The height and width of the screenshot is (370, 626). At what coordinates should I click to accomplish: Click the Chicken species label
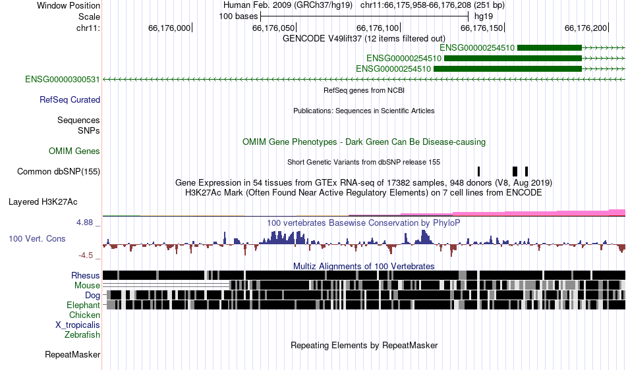pyautogui.click(x=84, y=315)
